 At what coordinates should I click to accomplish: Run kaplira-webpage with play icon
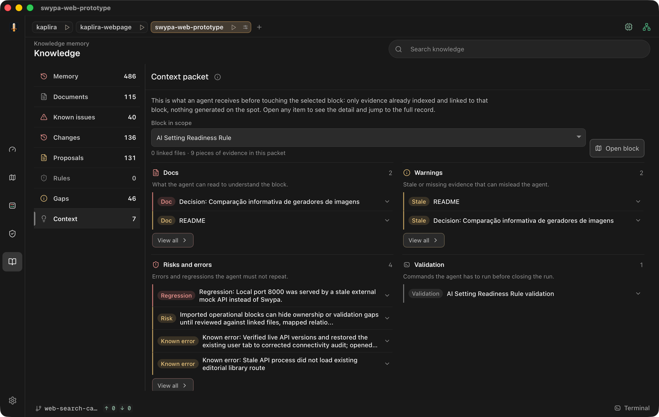(142, 27)
